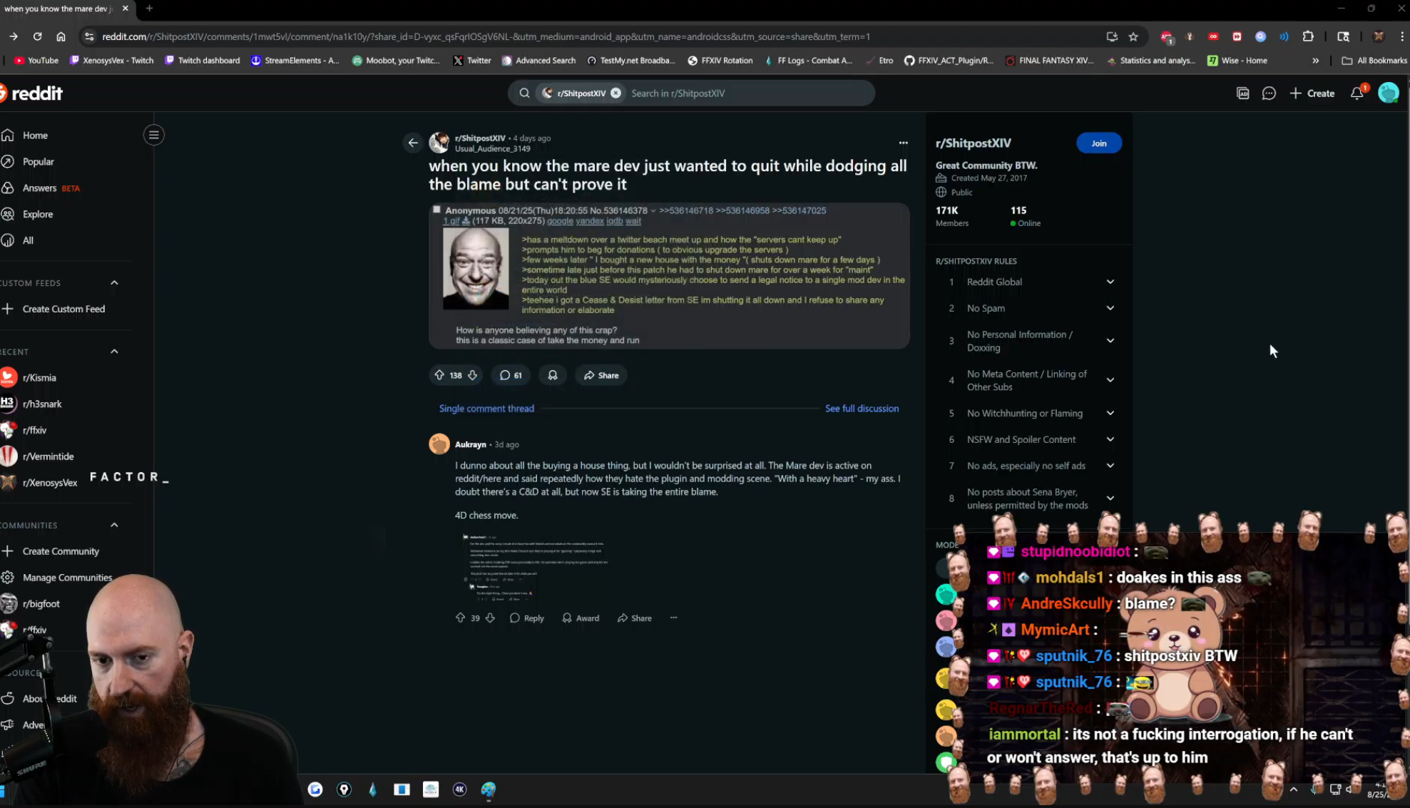Open user avatar menu in header

1388,93
